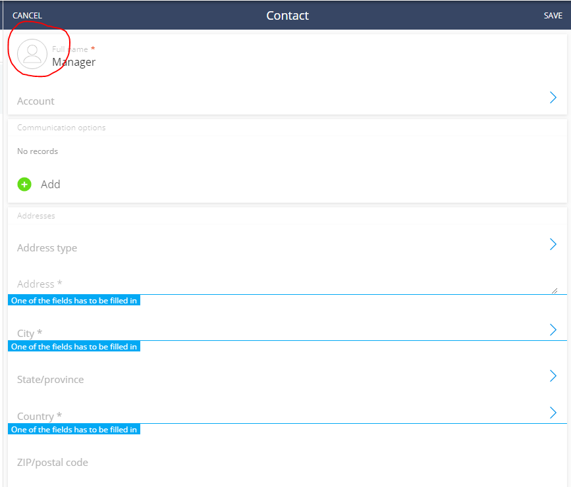Click the Contact page title
This screenshot has width=571, height=487.
click(287, 16)
